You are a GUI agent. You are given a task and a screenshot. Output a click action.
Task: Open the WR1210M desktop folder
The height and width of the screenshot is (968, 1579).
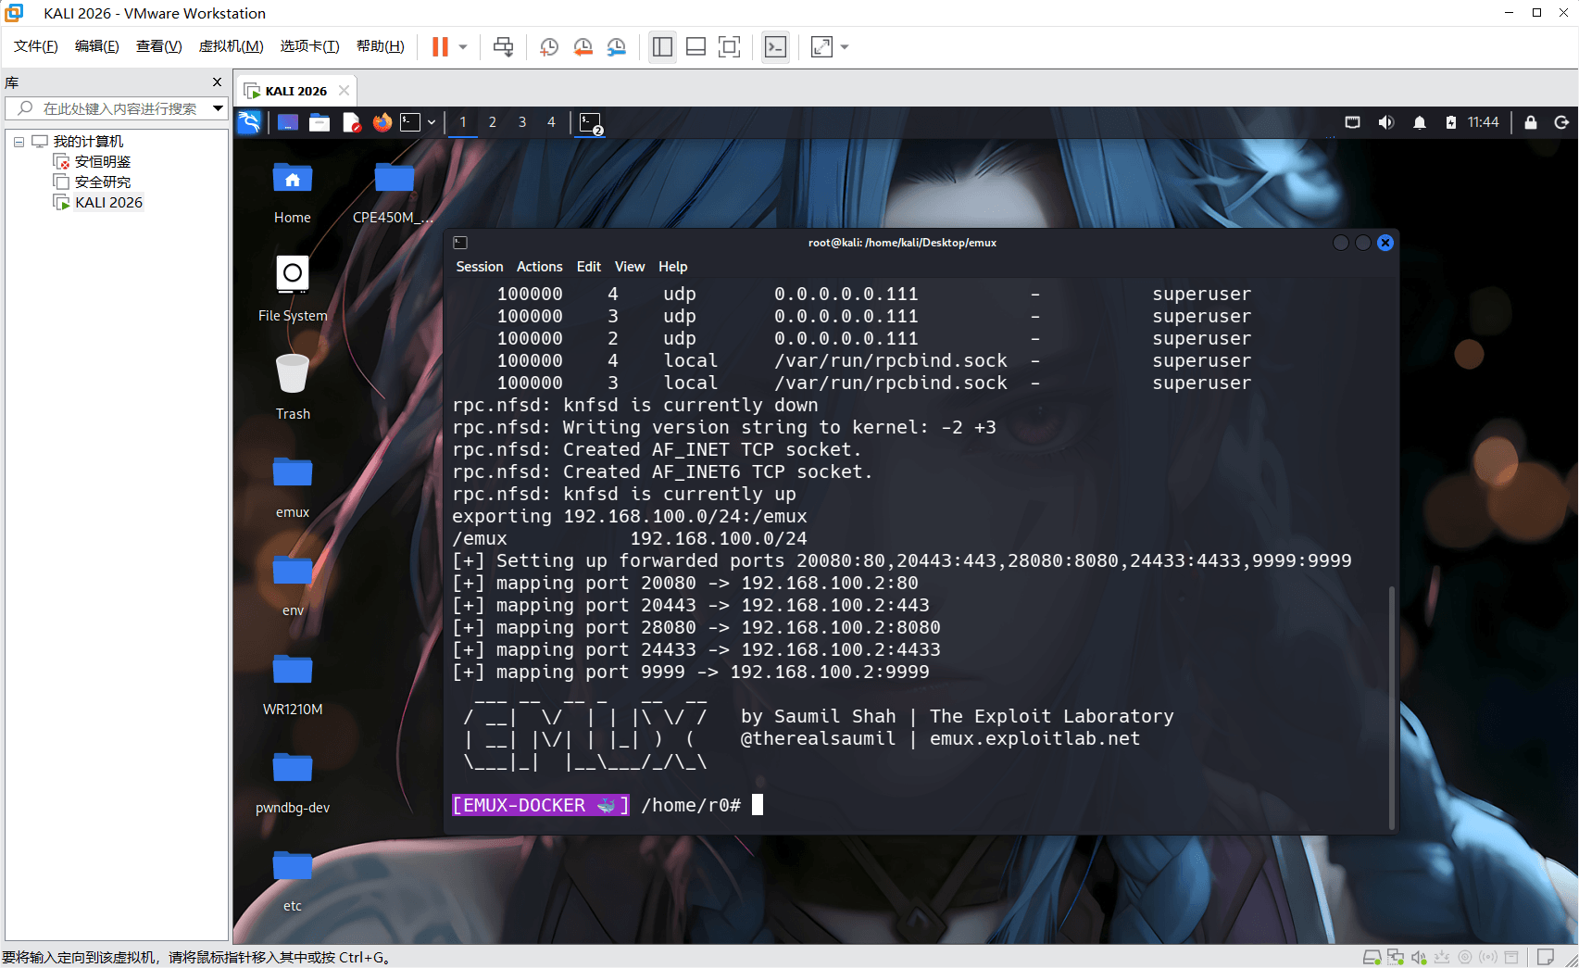293,685
